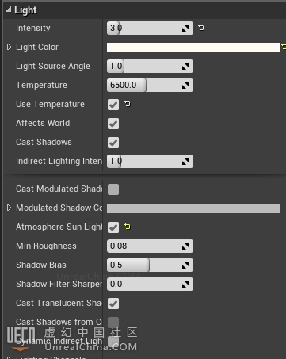Disable the Cast Shadows checkbox

[113, 143]
